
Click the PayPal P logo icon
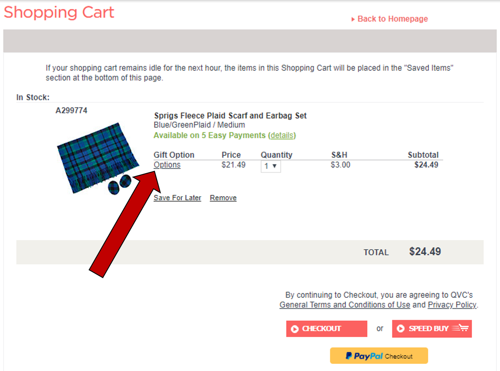pyautogui.click(x=348, y=356)
